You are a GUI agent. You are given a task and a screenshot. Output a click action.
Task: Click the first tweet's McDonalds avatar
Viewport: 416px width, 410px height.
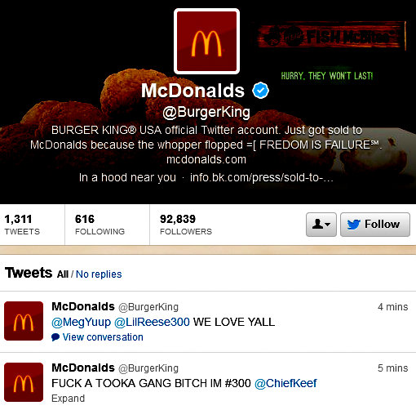[24, 321]
